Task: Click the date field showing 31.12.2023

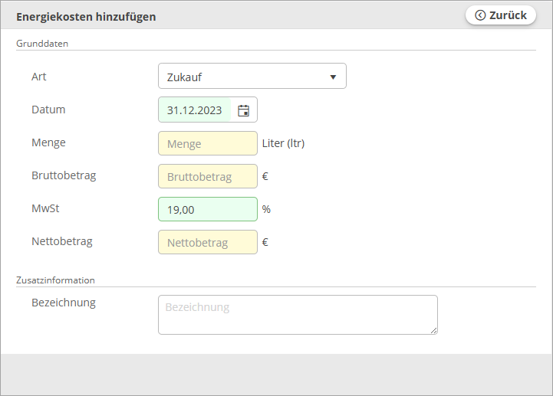Action: point(195,110)
